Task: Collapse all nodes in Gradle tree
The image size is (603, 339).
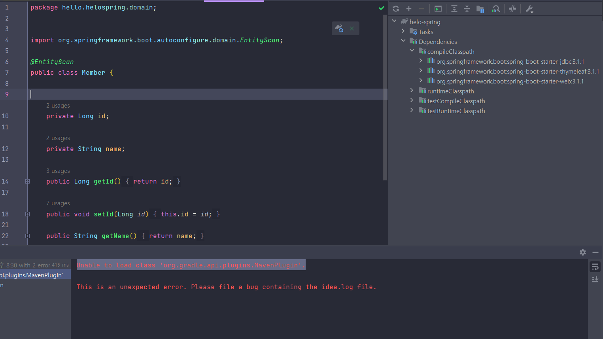Action: click(x=467, y=9)
